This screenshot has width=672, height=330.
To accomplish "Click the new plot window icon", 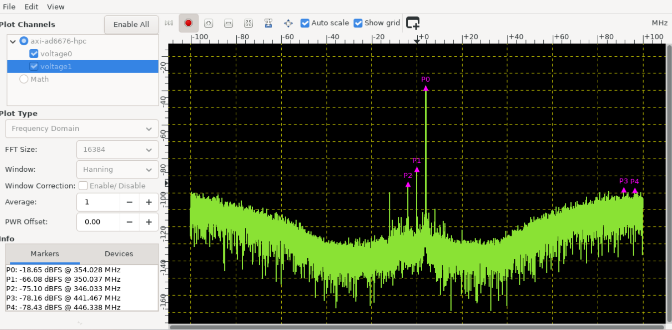I will tap(413, 23).
